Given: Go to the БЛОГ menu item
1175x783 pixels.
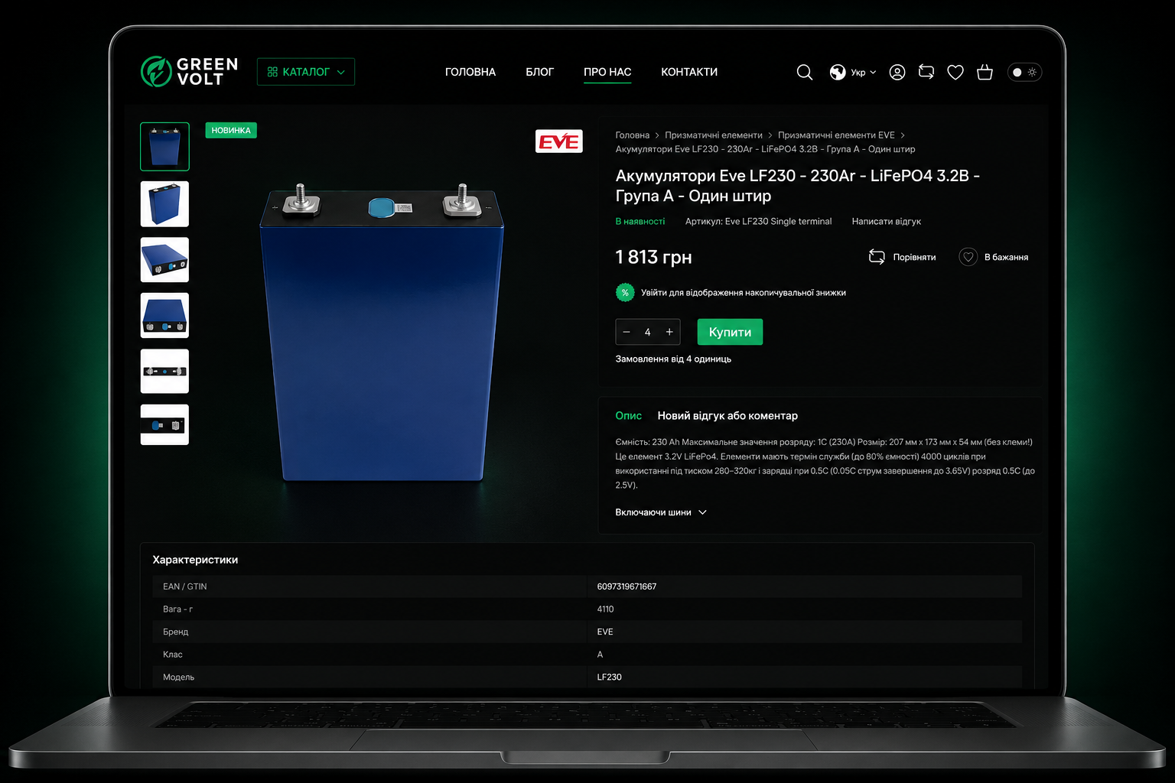Looking at the screenshot, I should 539,72.
